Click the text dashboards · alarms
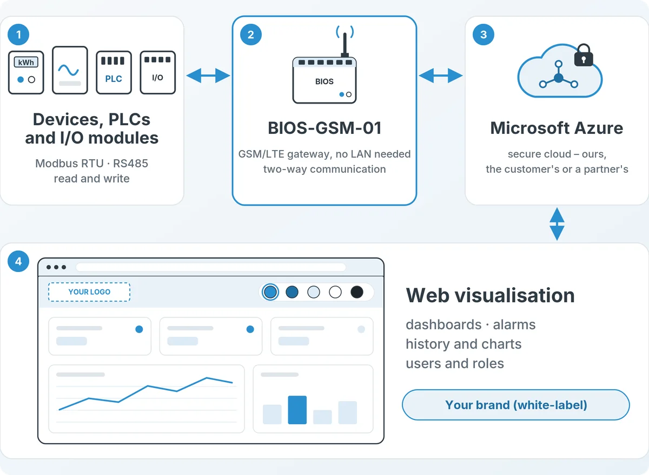This screenshot has width=649, height=475. [x=471, y=325]
